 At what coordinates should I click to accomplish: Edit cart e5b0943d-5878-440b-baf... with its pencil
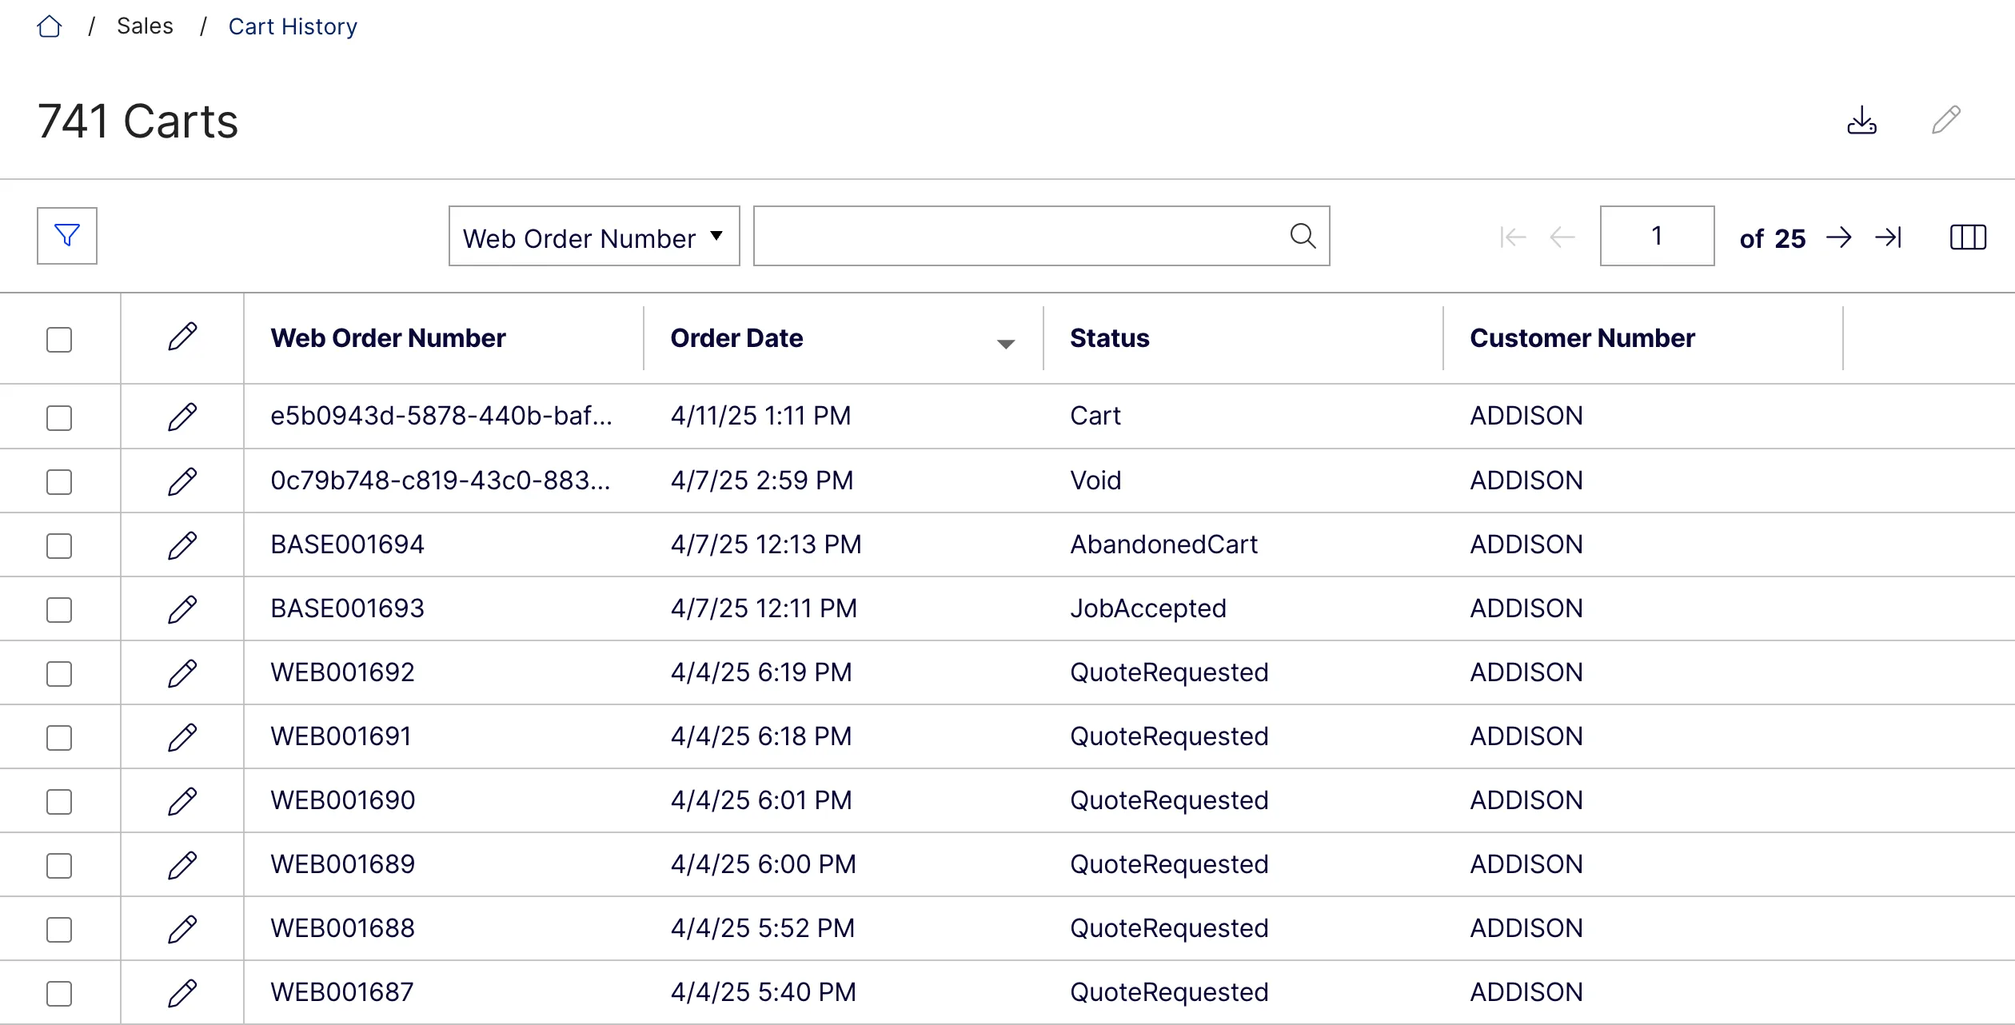[182, 417]
